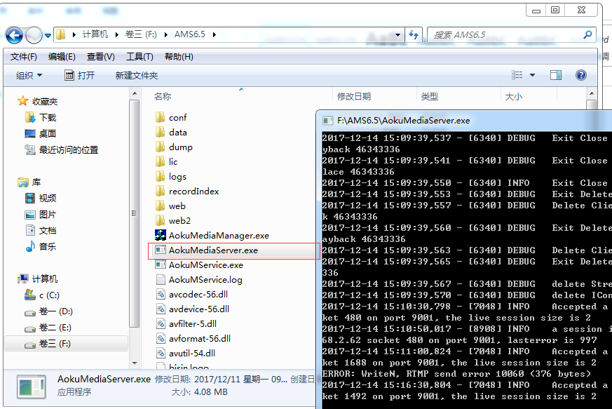612x409 pixels.
Task: Open the 查看(V) menu
Action: (x=101, y=57)
